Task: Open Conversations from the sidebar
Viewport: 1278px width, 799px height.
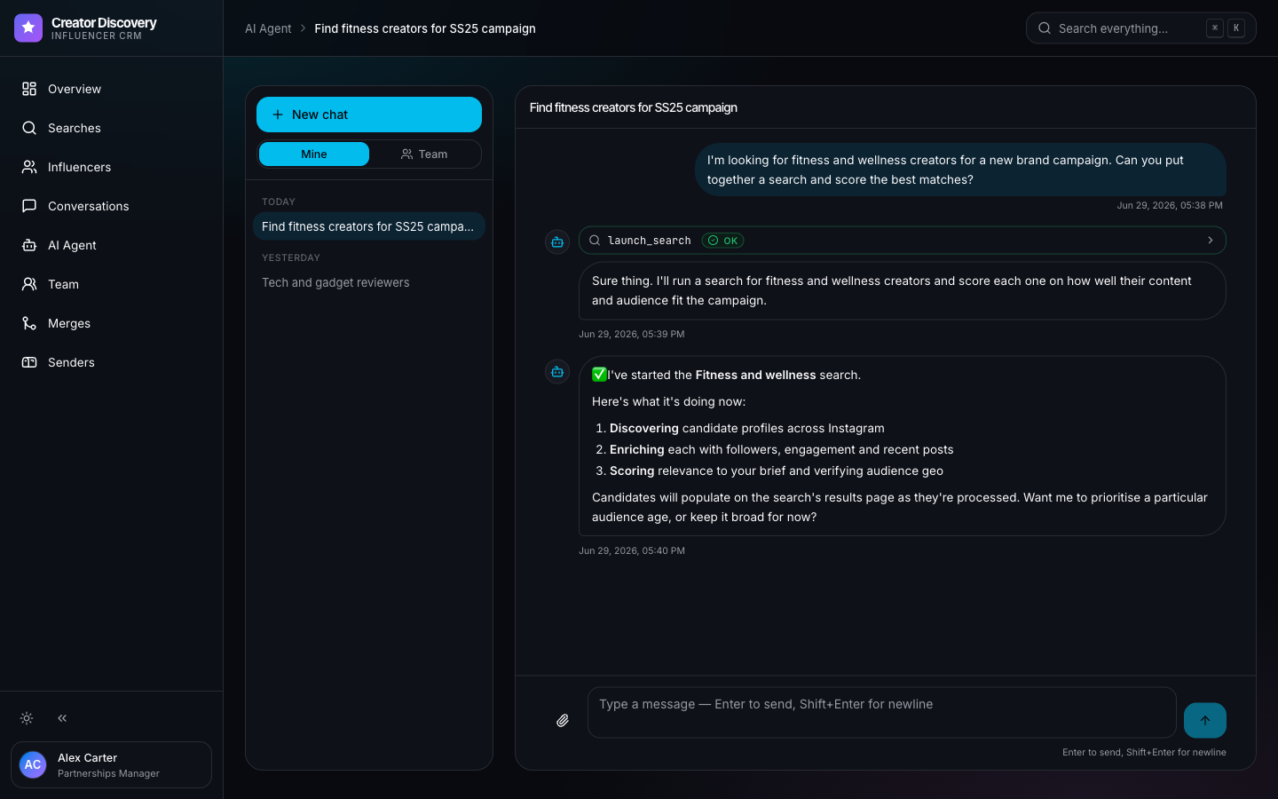Action: coord(111,206)
